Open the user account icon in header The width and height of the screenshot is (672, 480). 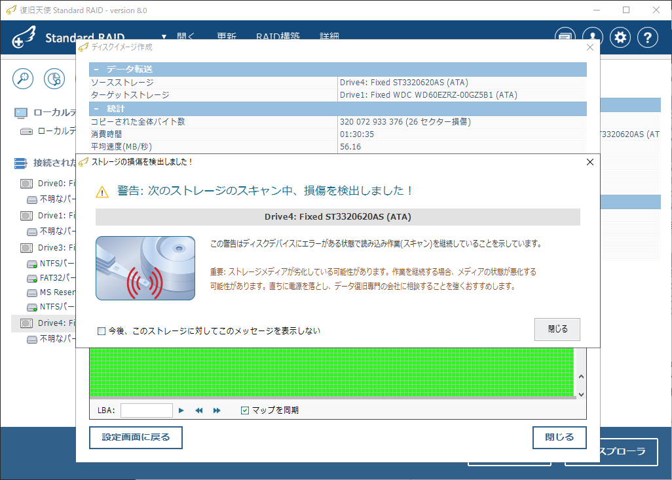tap(593, 38)
